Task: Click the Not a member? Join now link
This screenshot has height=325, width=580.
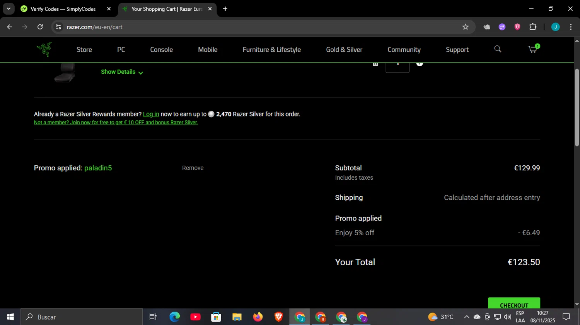Action: tap(116, 123)
